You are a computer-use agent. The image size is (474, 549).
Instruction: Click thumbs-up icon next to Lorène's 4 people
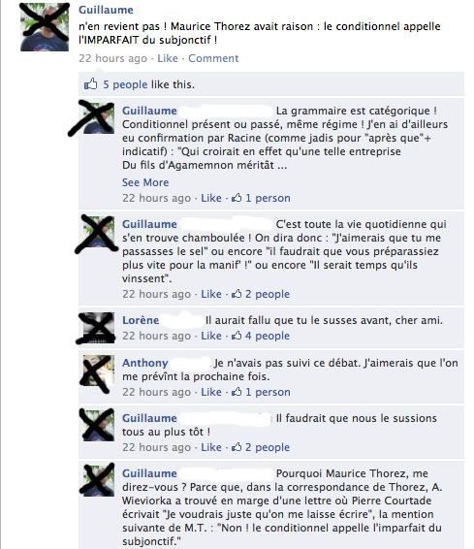pos(237,335)
